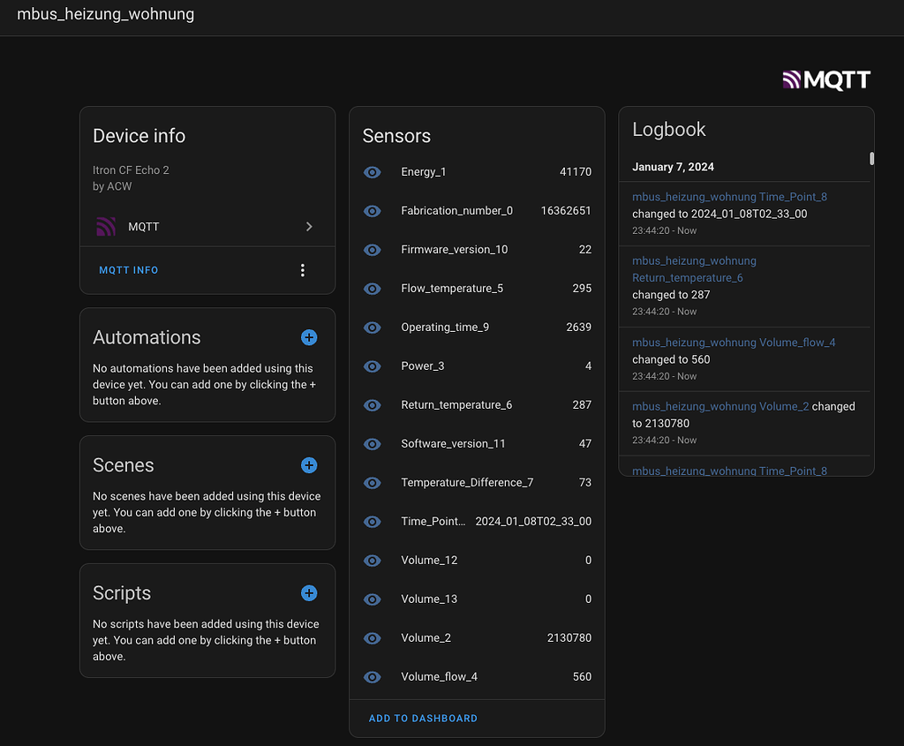Add a new automation with the plus icon

[309, 337]
